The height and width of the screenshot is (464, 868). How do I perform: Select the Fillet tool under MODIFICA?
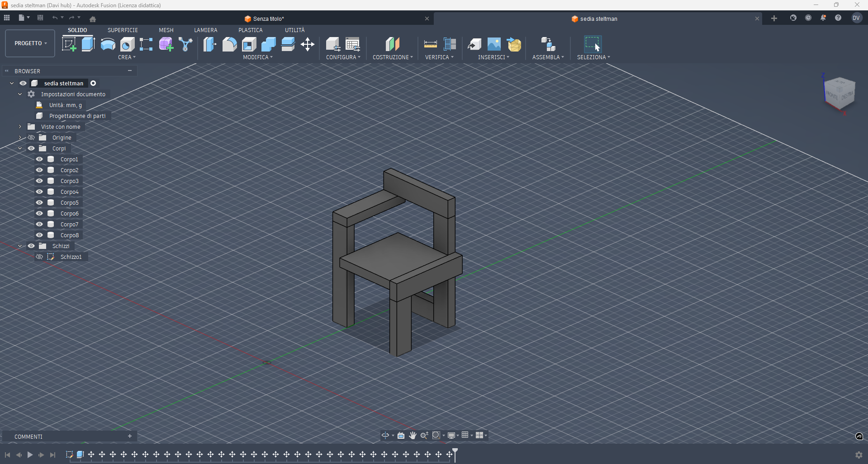click(229, 44)
